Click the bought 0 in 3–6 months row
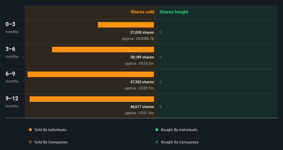The image size is (283, 150). click(x=161, y=57)
